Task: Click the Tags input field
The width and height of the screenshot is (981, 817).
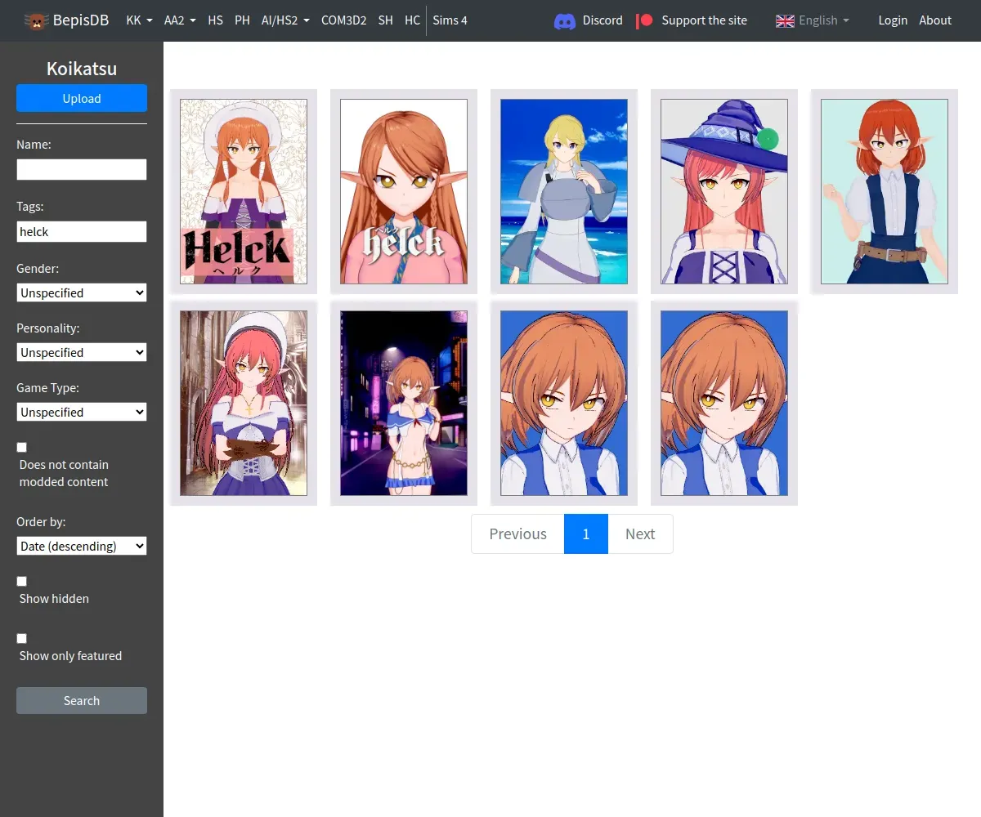Action: (x=82, y=231)
